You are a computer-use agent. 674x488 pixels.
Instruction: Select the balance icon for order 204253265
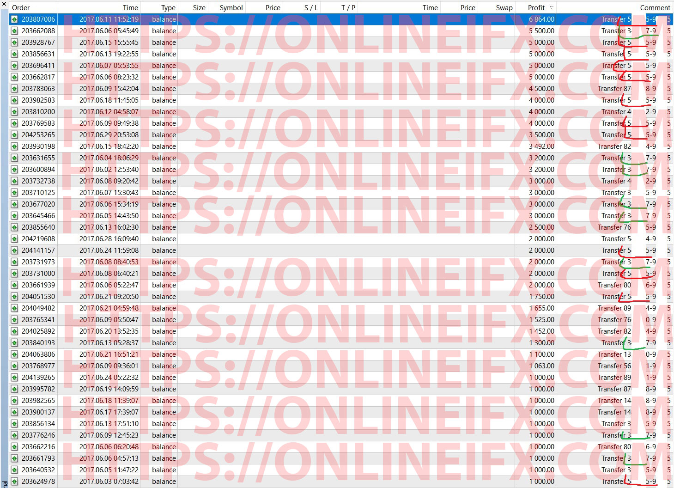tap(15, 135)
